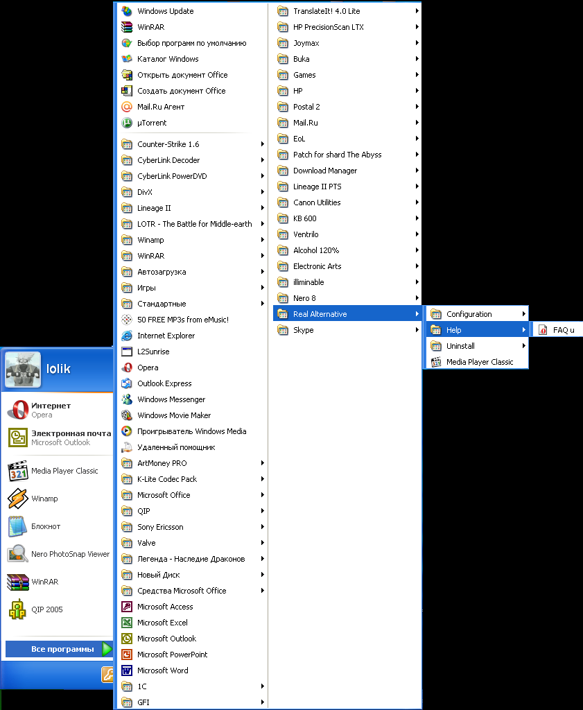Click the Microsoft PowerPoint icon
The image size is (583, 710).
(127, 655)
